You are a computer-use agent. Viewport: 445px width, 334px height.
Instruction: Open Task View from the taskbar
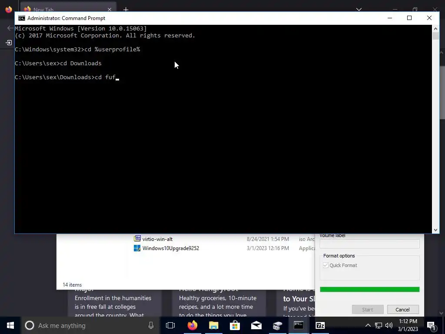pyautogui.click(x=170, y=325)
